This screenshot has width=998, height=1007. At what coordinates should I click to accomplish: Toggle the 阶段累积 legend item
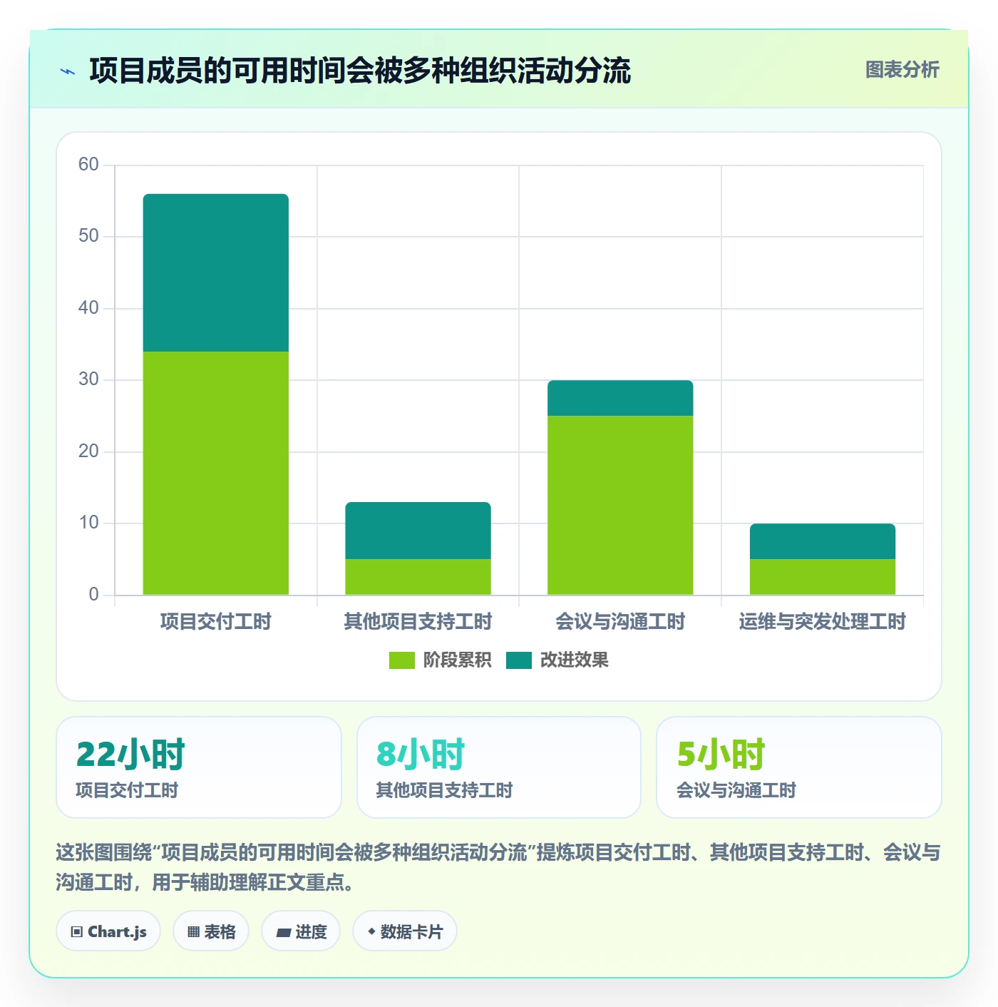click(x=440, y=660)
